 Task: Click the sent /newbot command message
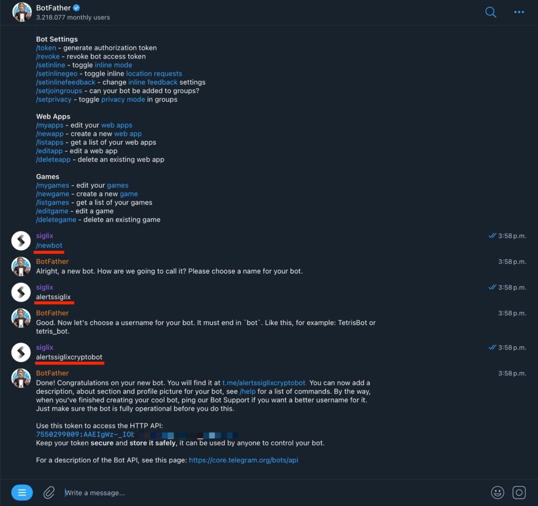(49, 246)
